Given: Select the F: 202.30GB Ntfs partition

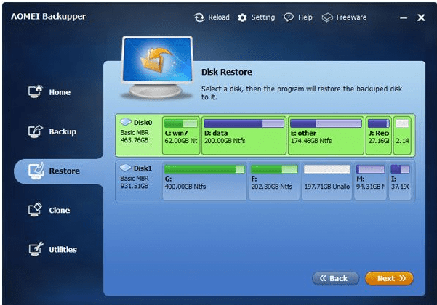Looking at the screenshot, I should [x=274, y=181].
